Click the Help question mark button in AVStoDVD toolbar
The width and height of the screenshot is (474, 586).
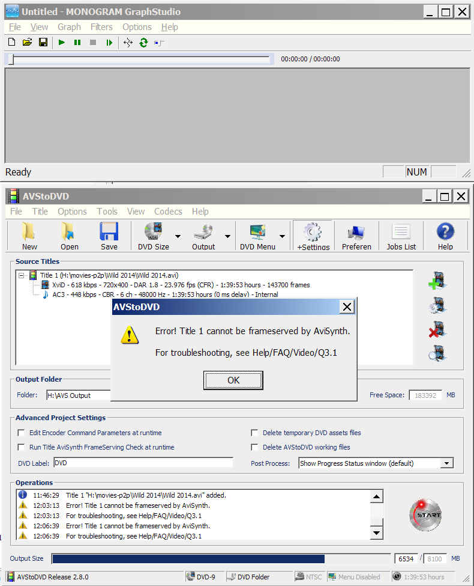[445, 236]
